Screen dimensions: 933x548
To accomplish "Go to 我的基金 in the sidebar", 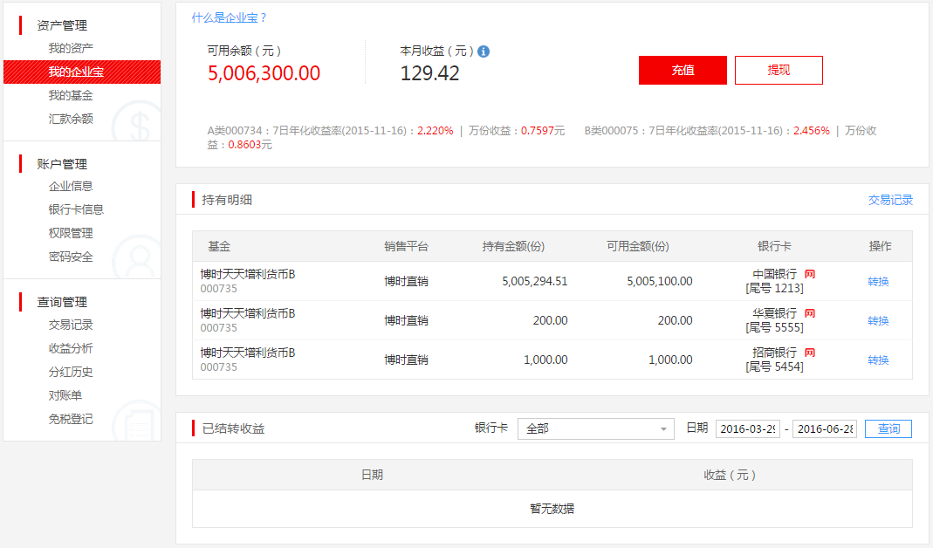I will pos(71,95).
